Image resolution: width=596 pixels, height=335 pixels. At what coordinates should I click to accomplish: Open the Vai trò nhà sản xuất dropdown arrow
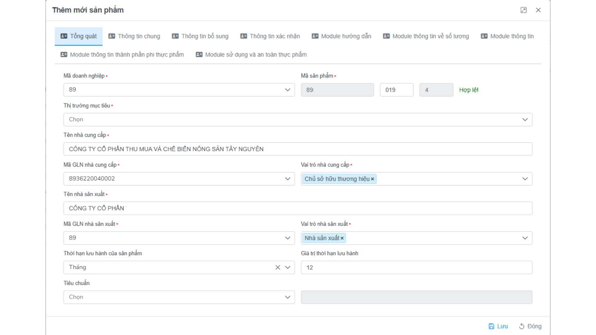pyautogui.click(x=525, y=238)
